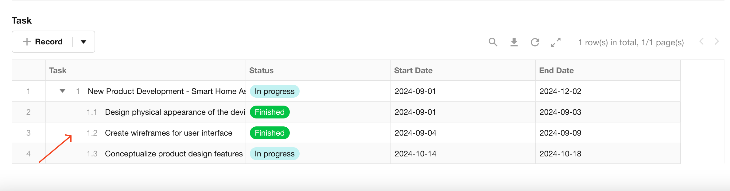Click the search magnifier icon
This screenshot has width=730, height=191.
pyautogui.click(x=493, y=42)
